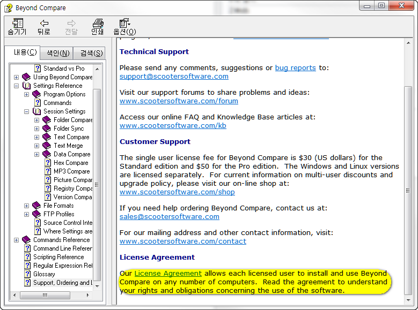The width and height of the screenshot is (418, 310).
Task: Click the support@scootersoftware.com email link
Action: (x=174, y=77)
